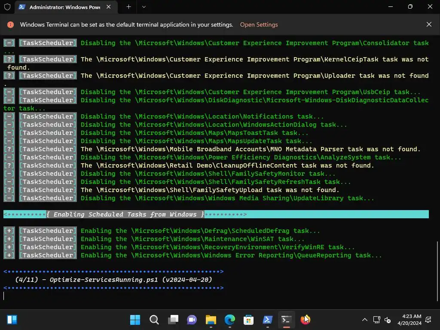Open clock showing 4:23 AM 4/20/2024
The height and width of the screenshot is (330, 440).
point(409,320)
